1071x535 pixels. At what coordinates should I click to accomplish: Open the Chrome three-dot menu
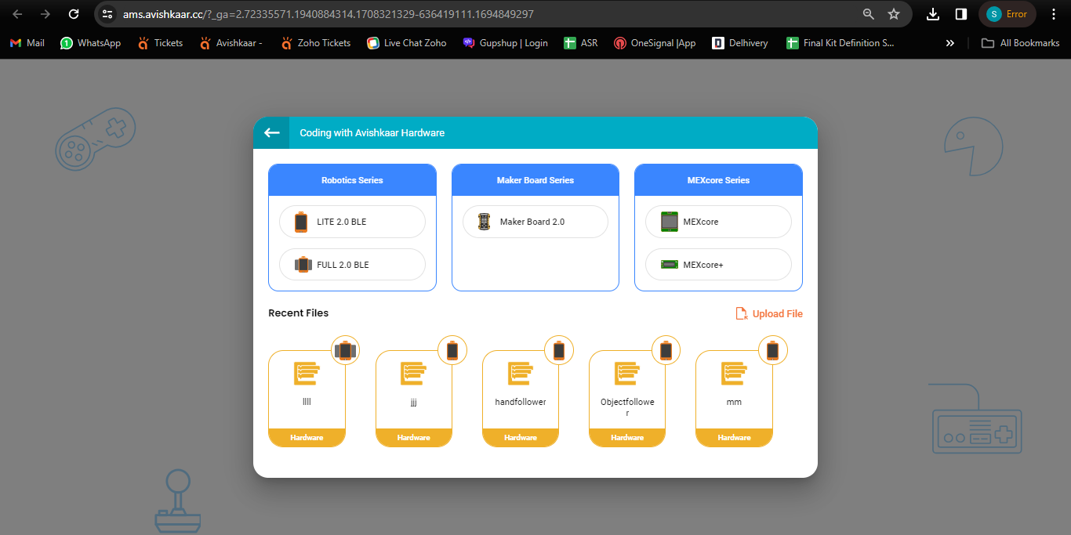point(1054,14)
